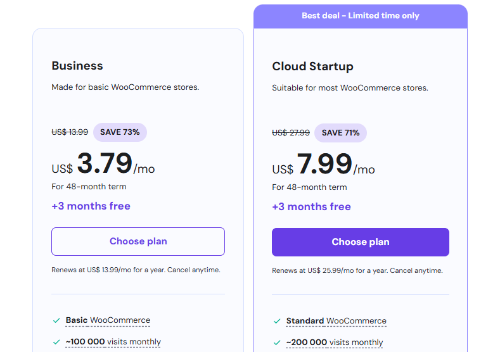Click the struck-through US$ 13.99 price
Screen dimensions: 500x352
(70, 132)
